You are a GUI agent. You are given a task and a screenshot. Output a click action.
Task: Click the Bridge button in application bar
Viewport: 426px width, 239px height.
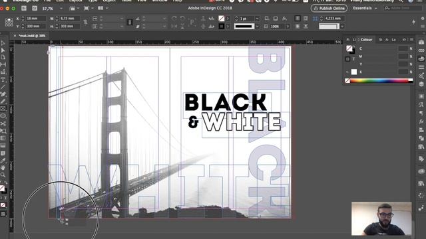click(24, 9)
